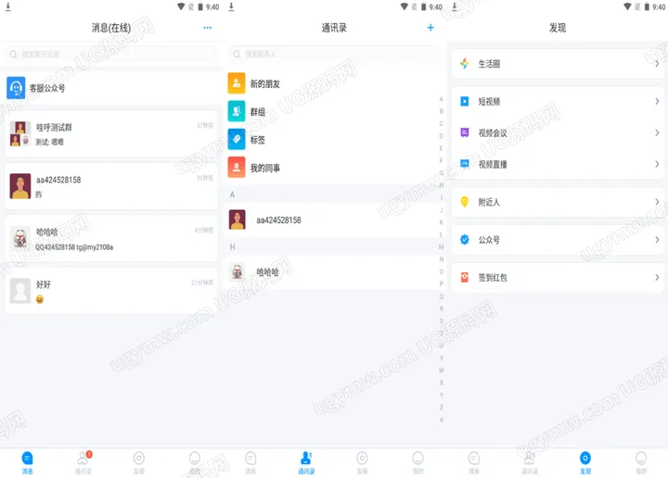The height and width of the screenshot is (478, 668).
Task: Open the blue Tags icon
Action: [x=237, y=140]
